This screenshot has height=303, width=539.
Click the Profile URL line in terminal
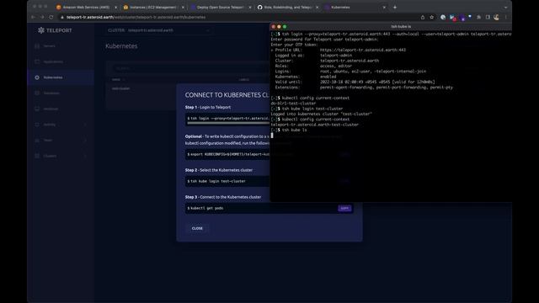click(339, 50)
